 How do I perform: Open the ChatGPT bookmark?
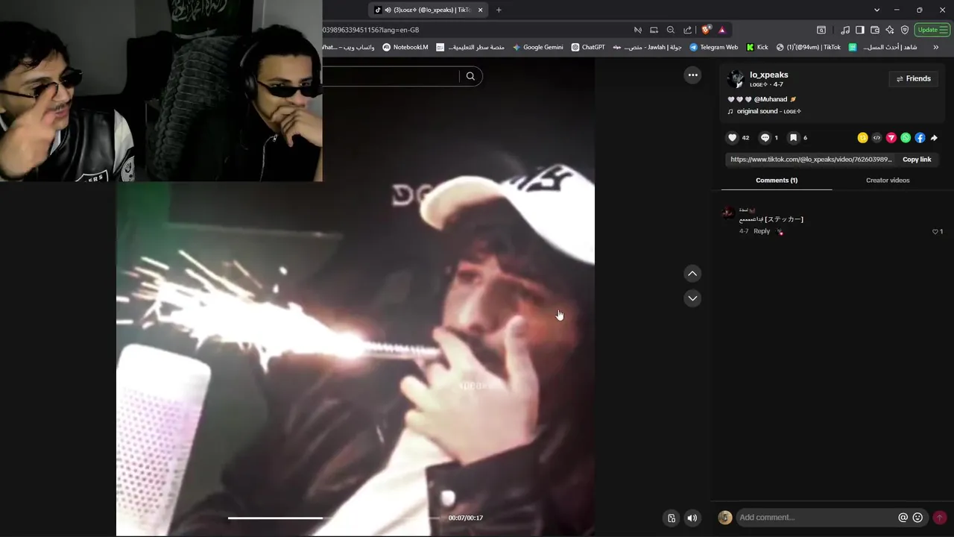[x=588, y=47]
